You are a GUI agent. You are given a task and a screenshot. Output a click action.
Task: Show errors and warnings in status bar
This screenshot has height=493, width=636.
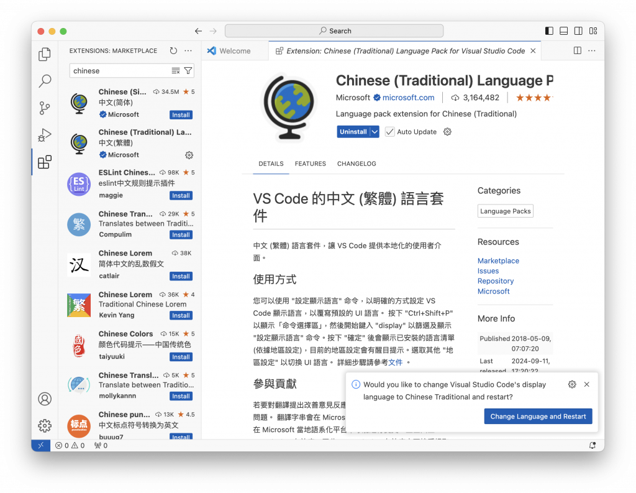[70, 446]
